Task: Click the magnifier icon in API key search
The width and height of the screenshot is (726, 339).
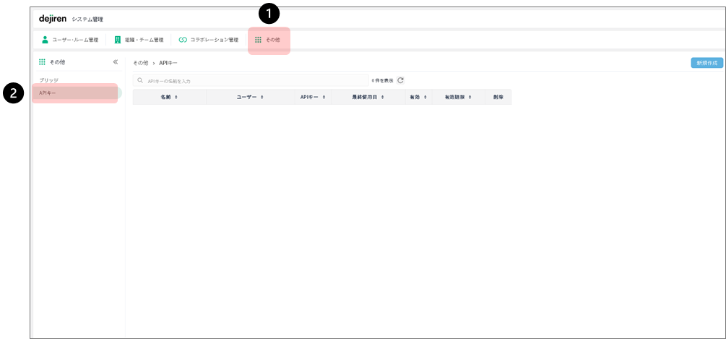Action: (140, 81)
